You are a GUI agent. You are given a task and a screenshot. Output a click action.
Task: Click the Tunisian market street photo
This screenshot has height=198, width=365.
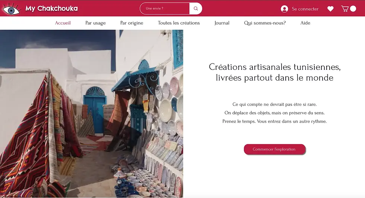(x=92, y=114)
